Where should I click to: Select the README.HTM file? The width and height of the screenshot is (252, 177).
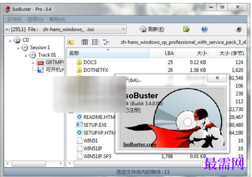(x=99, y=117)
